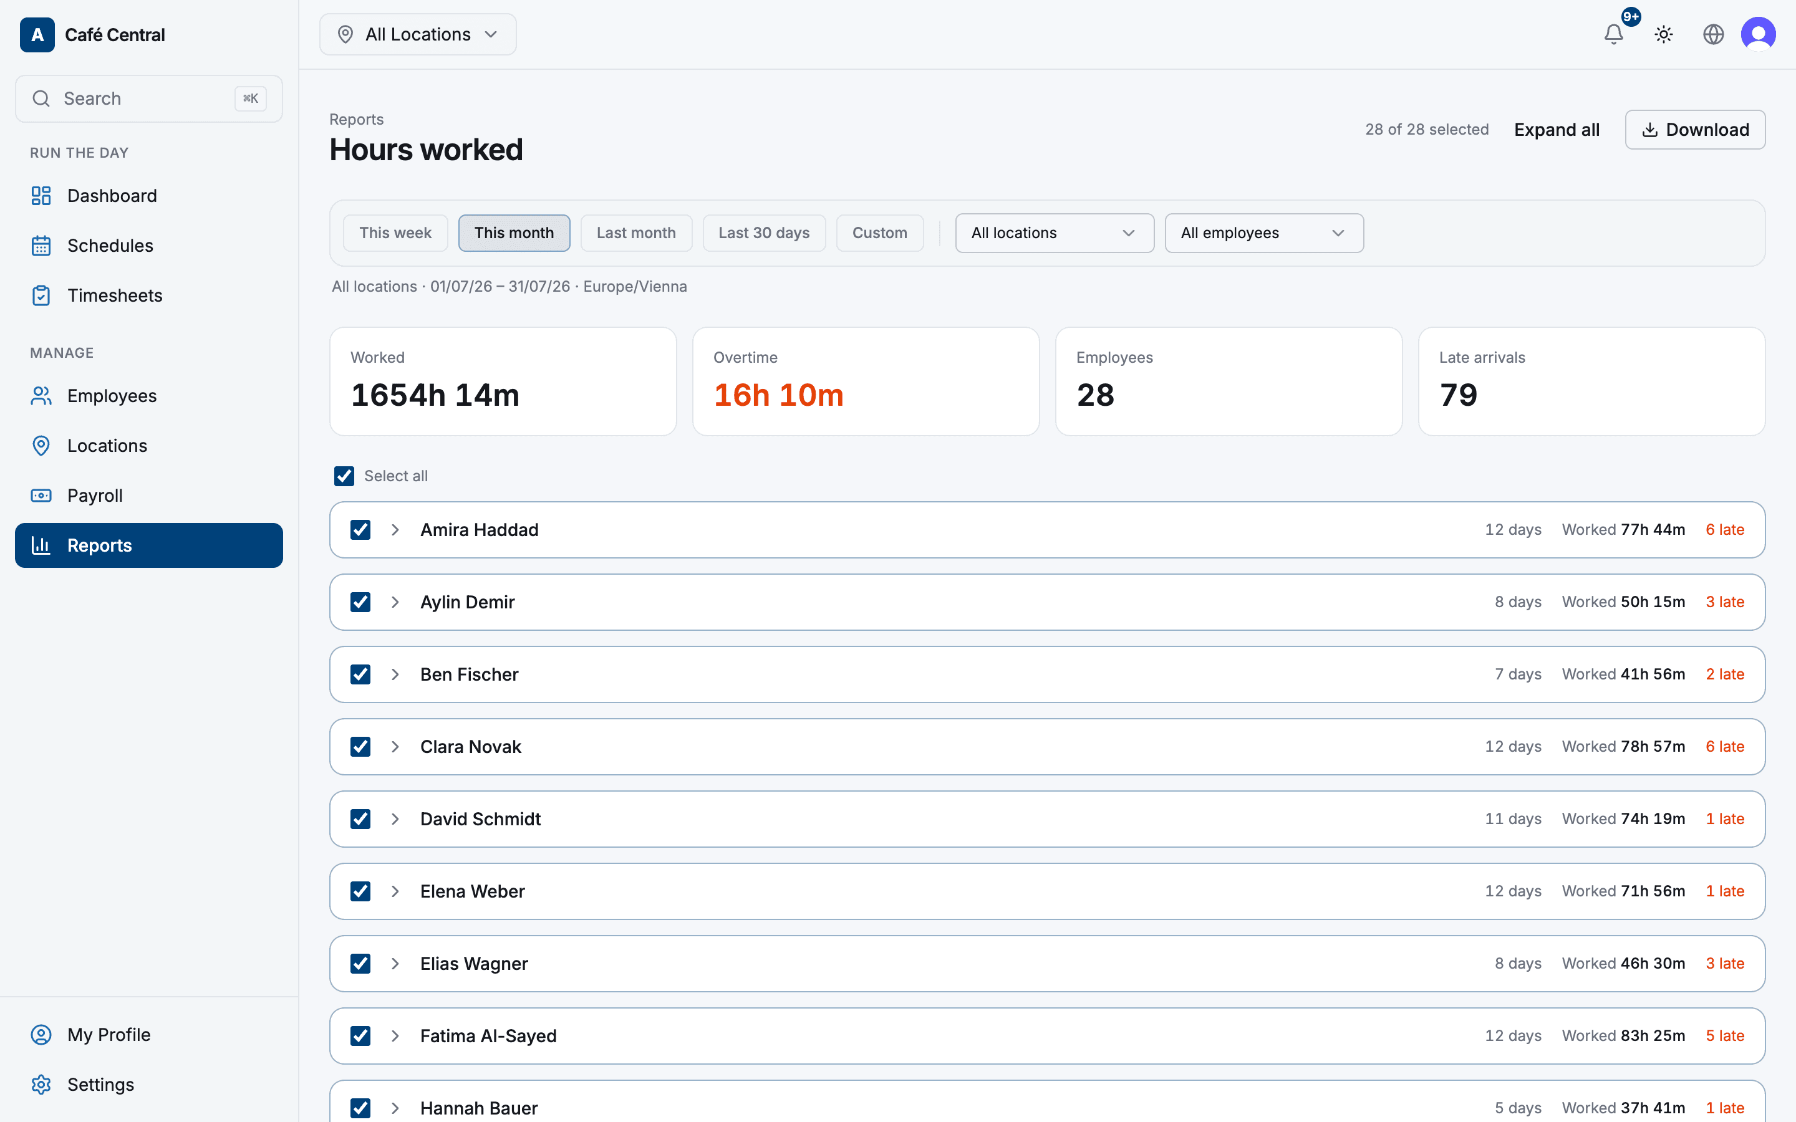Screen dimensions: 1796x1122
Task: Uncheck Elias Wagner's checkbox
Action: point(360,963)
